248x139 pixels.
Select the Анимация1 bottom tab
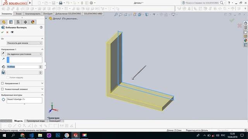click(x=55, y=121)
